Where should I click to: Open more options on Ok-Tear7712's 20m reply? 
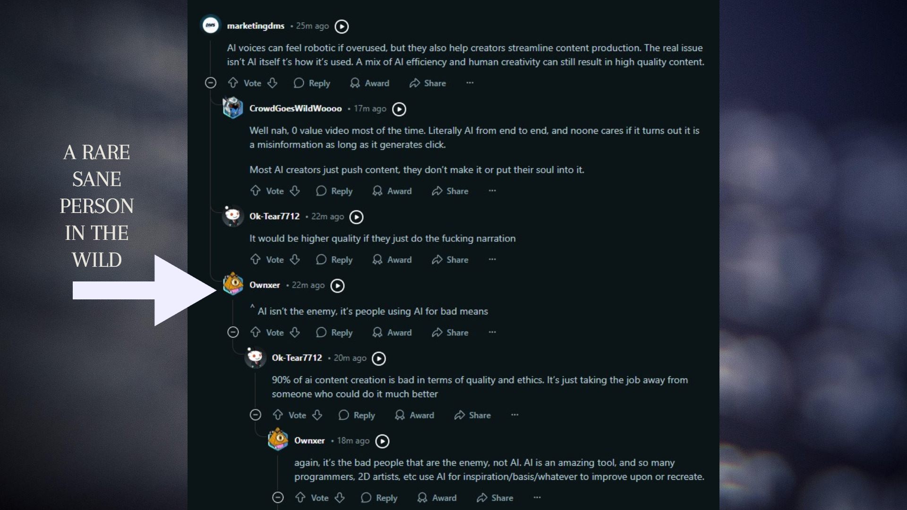click(x=514, y=415)
